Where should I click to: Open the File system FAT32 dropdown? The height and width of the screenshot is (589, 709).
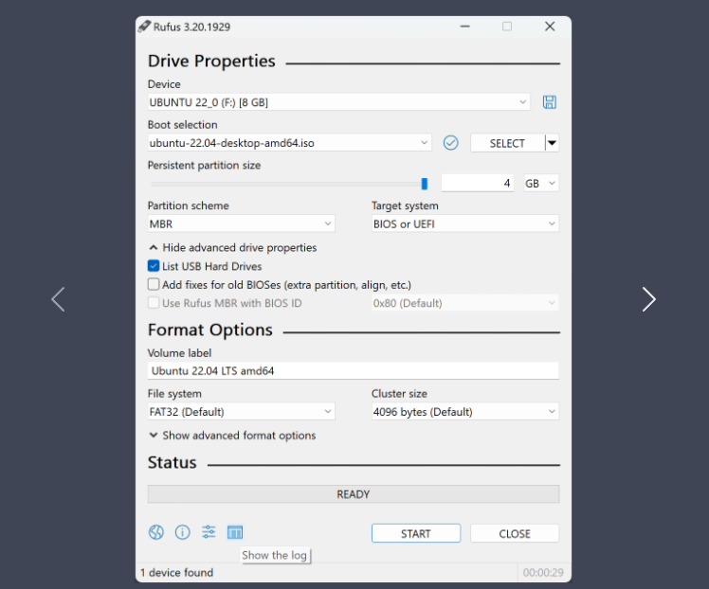coord(241,412)
